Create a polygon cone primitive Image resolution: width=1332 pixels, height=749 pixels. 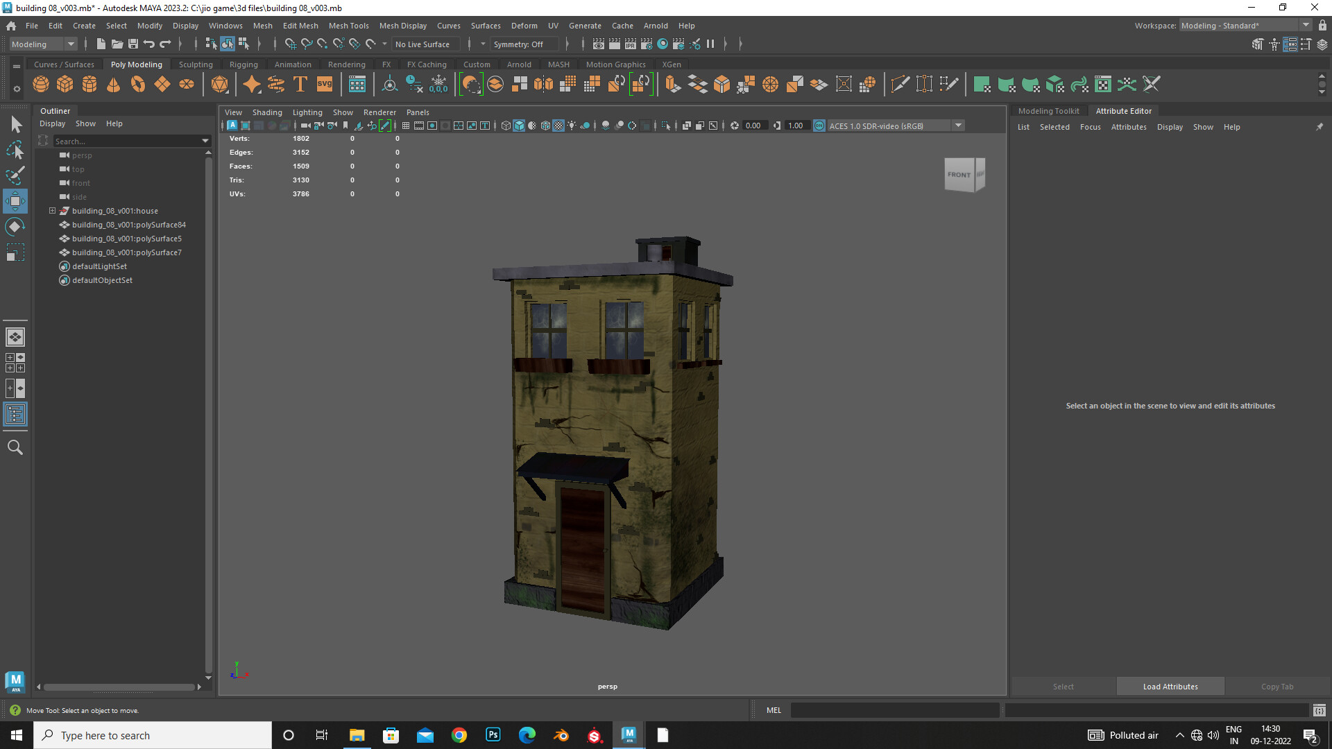pyautogui.click(x=114, y=85)
